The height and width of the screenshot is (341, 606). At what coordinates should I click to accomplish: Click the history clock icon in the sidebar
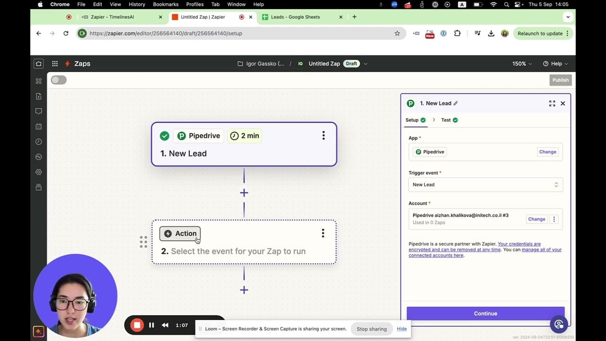click(38, 142)
